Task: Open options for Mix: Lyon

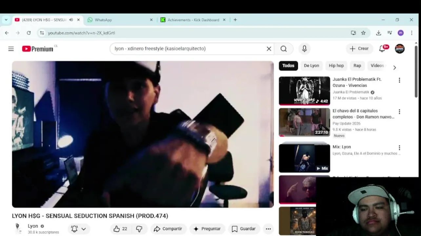Action: [399, 147]
